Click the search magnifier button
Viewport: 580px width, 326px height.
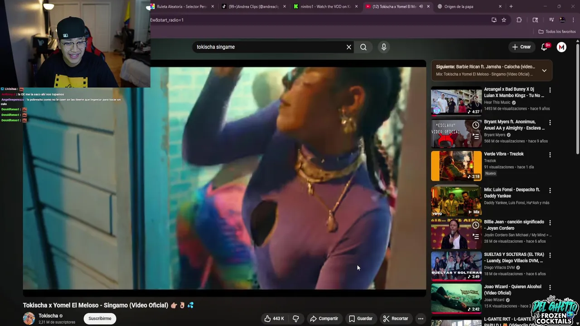(x=363, y=47)
